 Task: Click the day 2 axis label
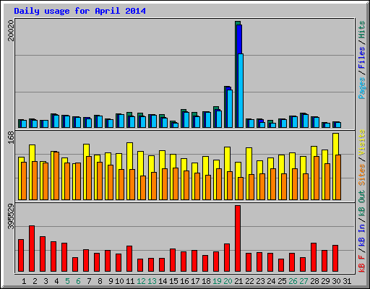click(x=35, y=281)
